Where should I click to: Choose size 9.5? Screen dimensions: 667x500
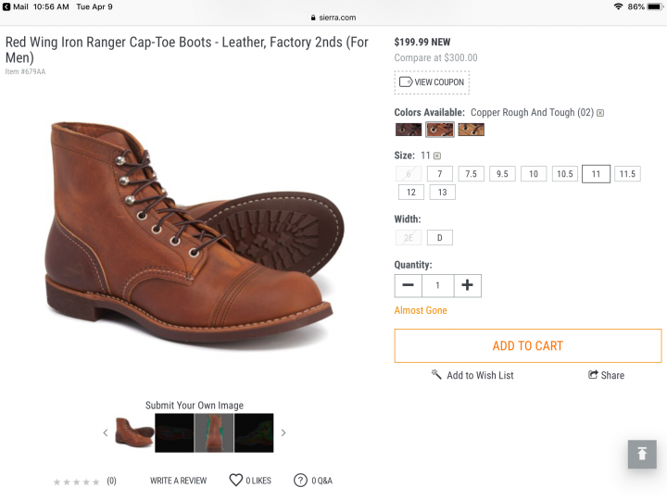pos(502,174)
